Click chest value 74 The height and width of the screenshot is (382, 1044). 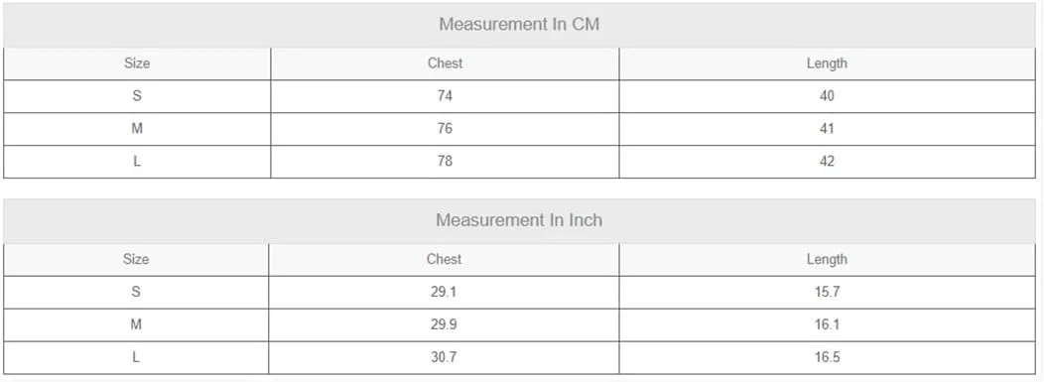[445, 96]
